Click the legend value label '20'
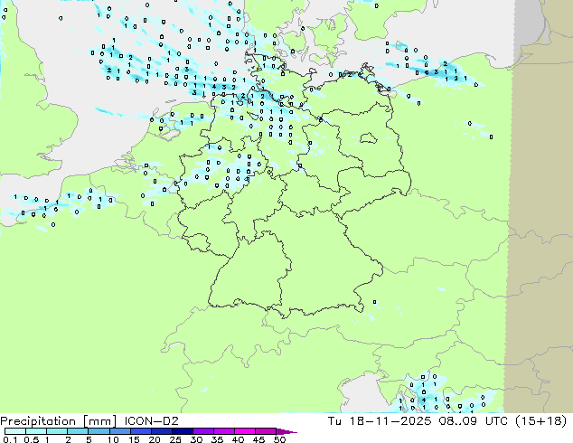This screenshot has height=443, width=573. (155, 439)
